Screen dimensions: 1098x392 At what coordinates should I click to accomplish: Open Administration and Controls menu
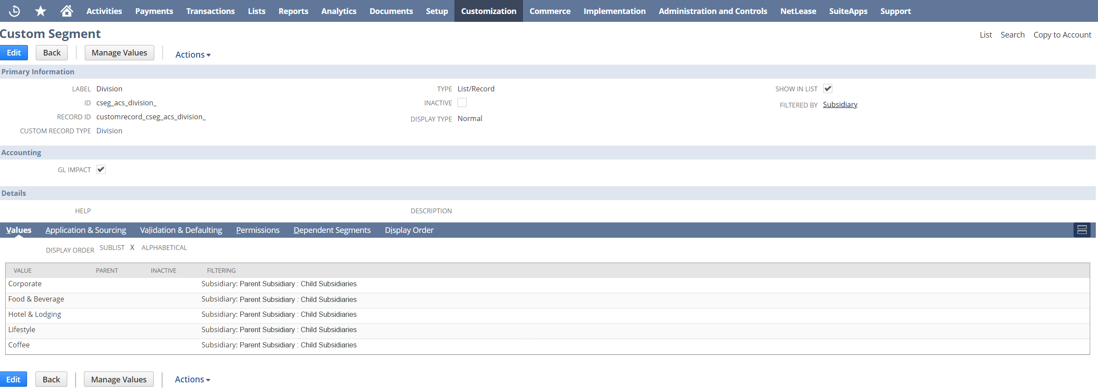713,11
